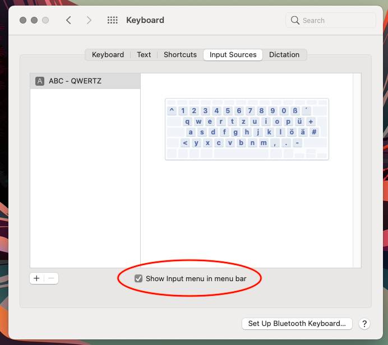Select ABC - QWERTZ input source row
The image size is (388, 345).
click(x=85, y=81)
